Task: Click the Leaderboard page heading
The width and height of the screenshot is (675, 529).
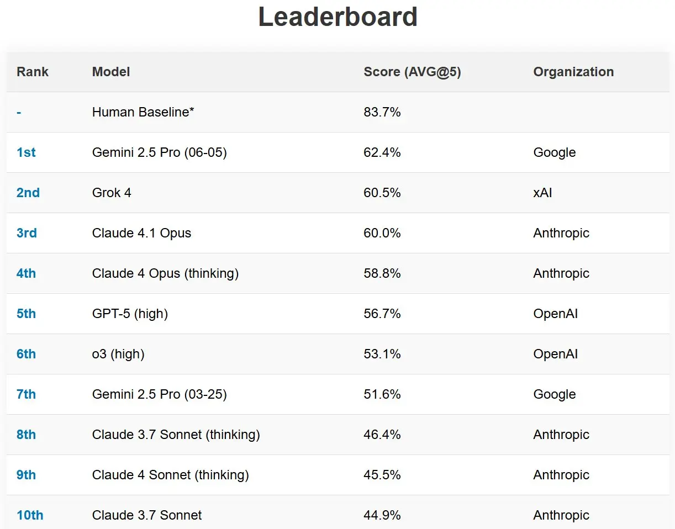Action: (x=337, y=16)
